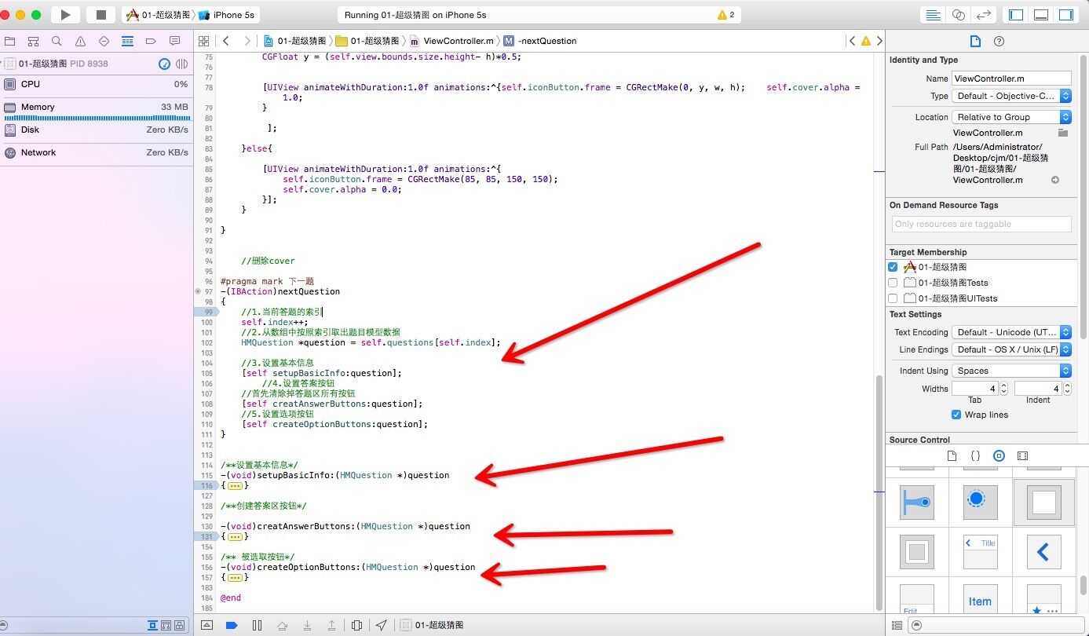Show the File Template library
Screen dimensions: 1089x636
[952, 455]
